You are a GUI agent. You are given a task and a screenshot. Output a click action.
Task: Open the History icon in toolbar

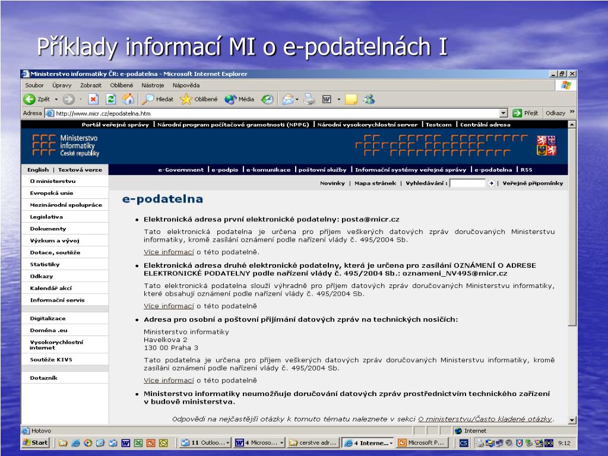pos(267,100)
